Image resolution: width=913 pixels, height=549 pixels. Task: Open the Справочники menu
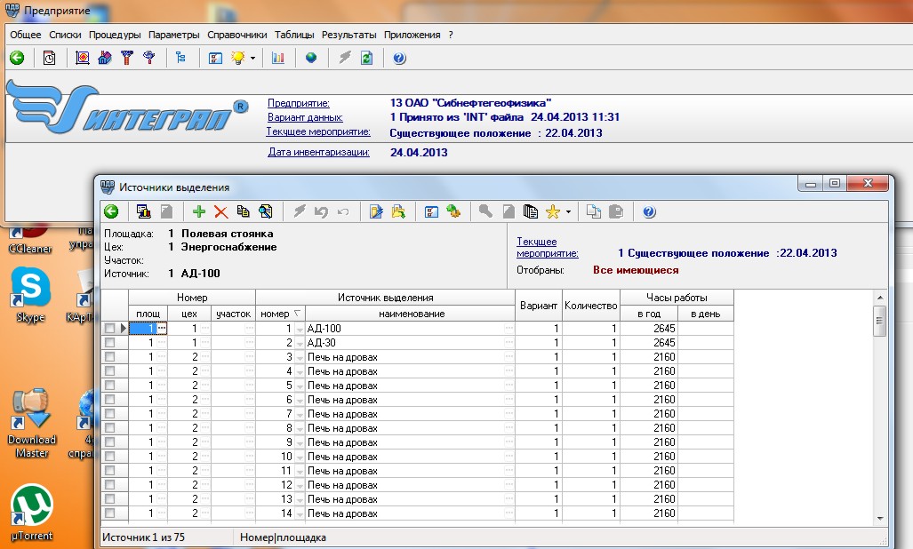pyautogui.click(x=236, y=35)
